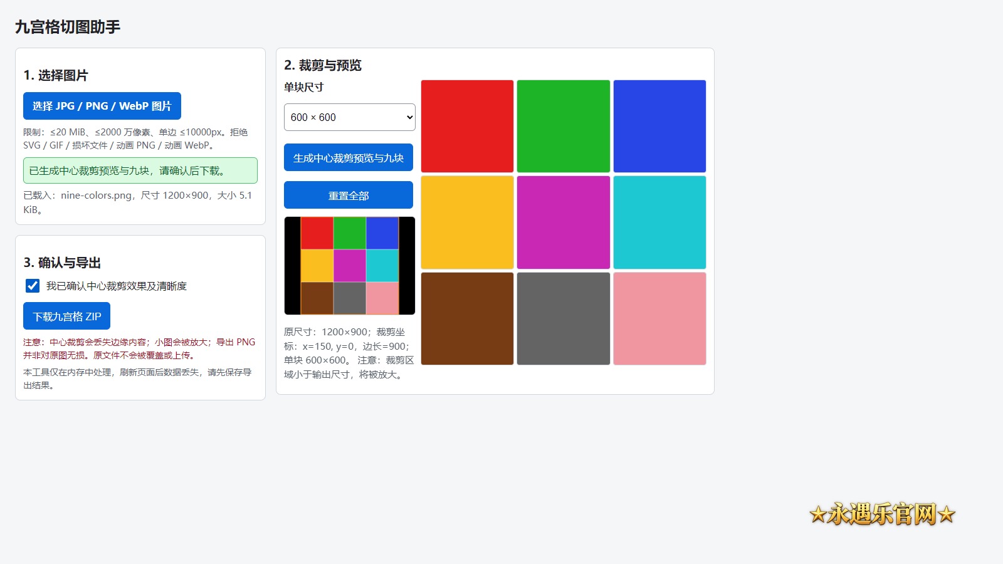
Task: Select the brown tile in the grid
Action: pos(467,318)
